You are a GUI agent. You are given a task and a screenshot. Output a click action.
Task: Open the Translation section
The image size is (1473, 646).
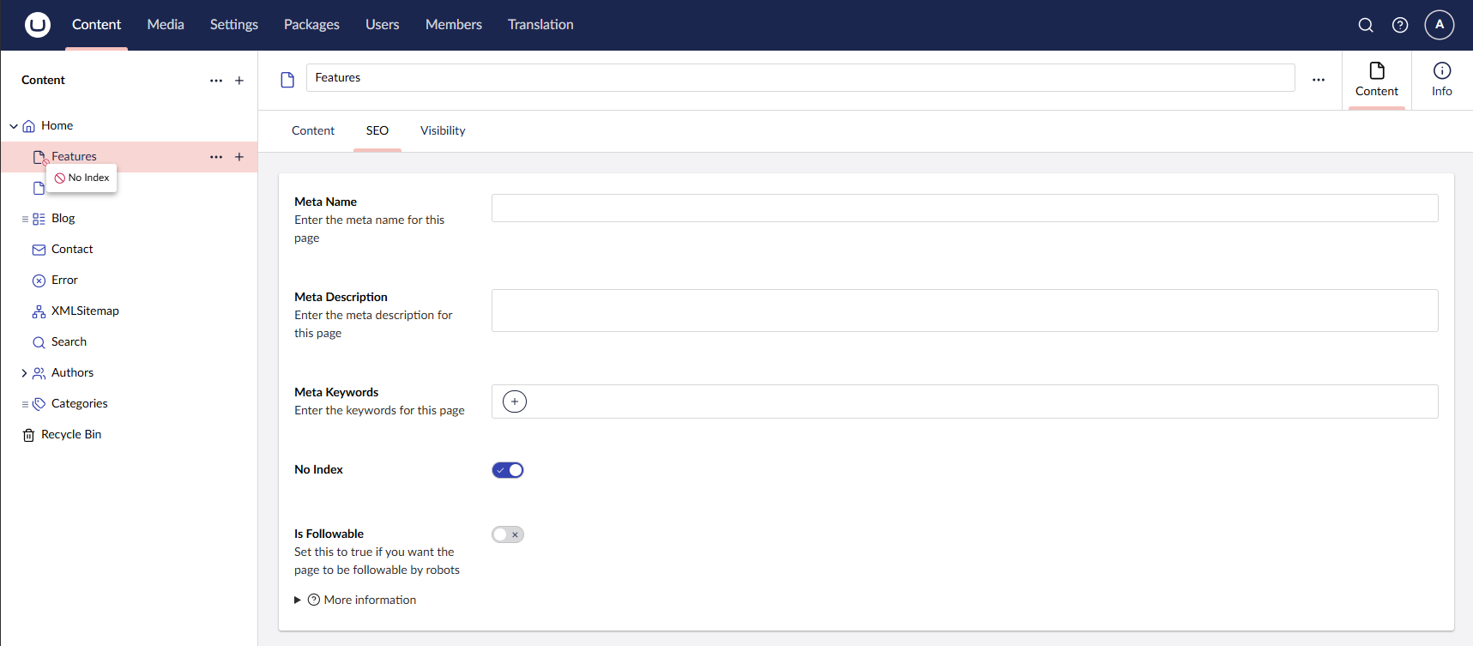(540, 25)
